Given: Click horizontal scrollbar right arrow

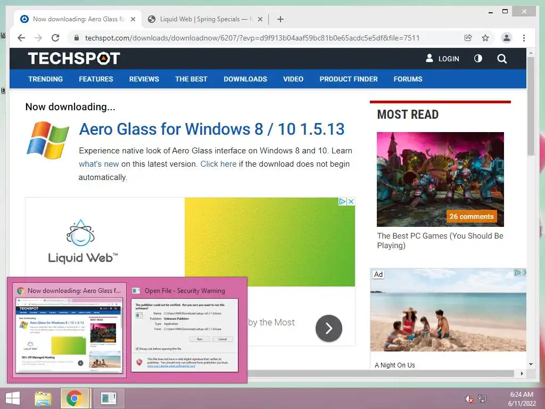Looking at the screenshot, I should pyautogui.click(x=522, y=373).
